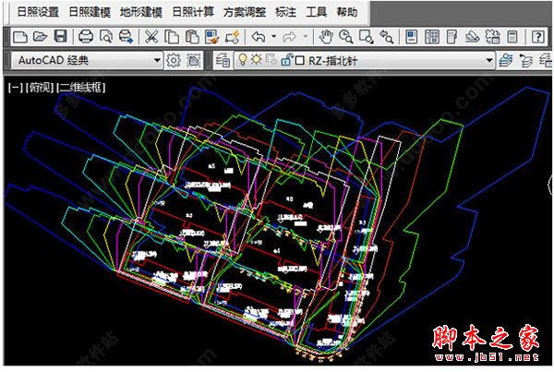
Task: Expand the Redo history dropdown arrow
Action: (306, 36)
